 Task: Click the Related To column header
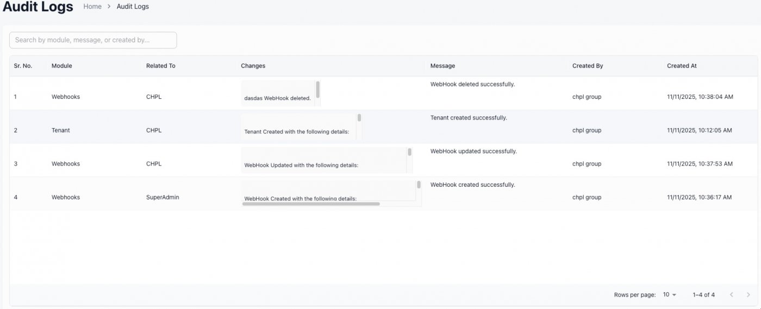coord(161,66)
